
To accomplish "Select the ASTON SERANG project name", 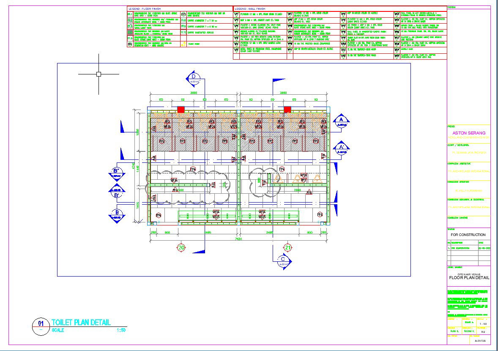I will tap(469, 133).
